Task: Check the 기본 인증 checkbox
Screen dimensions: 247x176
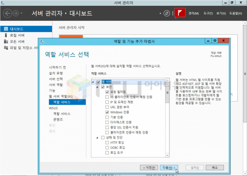Action: [x=107, y=117]
